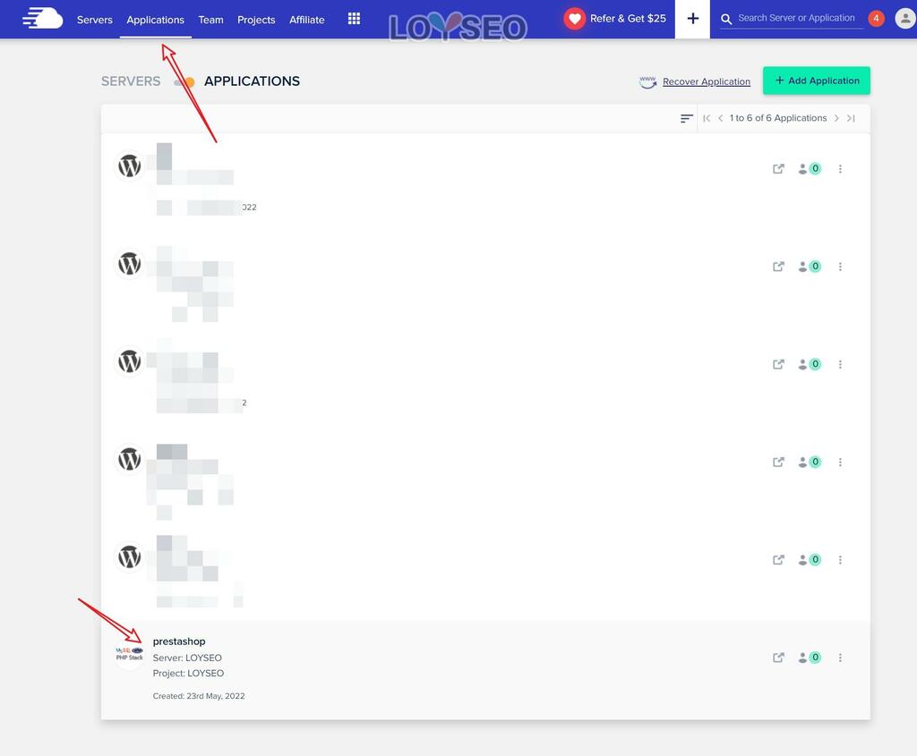Select the APPLICATIONS view label

(252, 81)
